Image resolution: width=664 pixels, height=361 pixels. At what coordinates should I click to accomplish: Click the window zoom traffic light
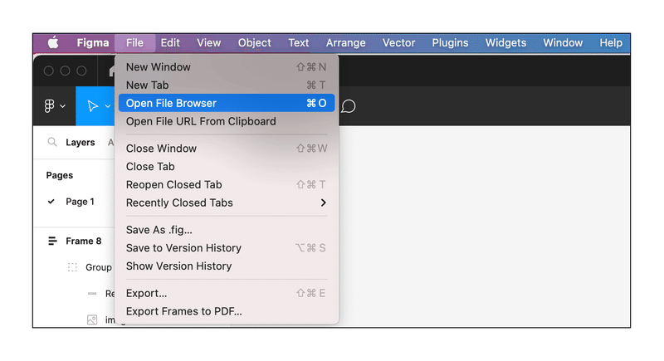coord(81,71)
